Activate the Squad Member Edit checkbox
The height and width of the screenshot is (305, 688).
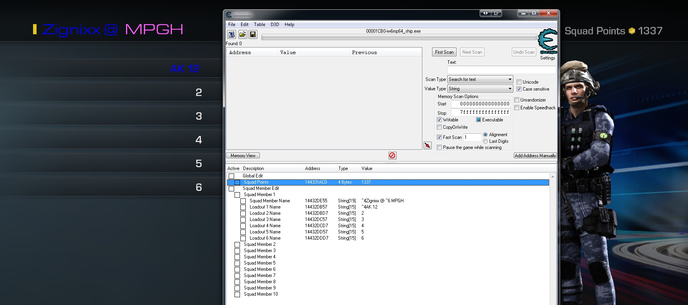click(x=231, y=189)
